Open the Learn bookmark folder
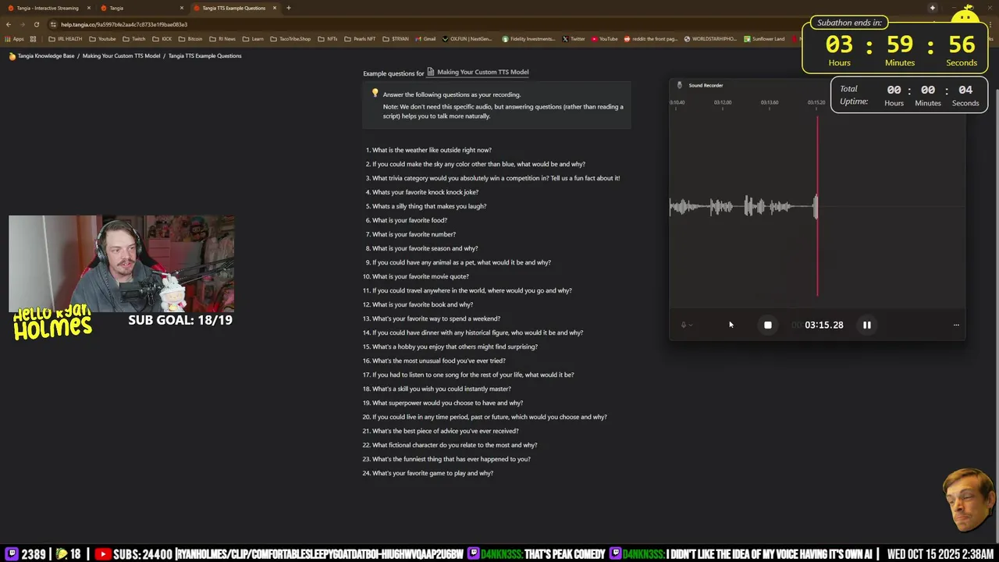 tap(253, 39)
